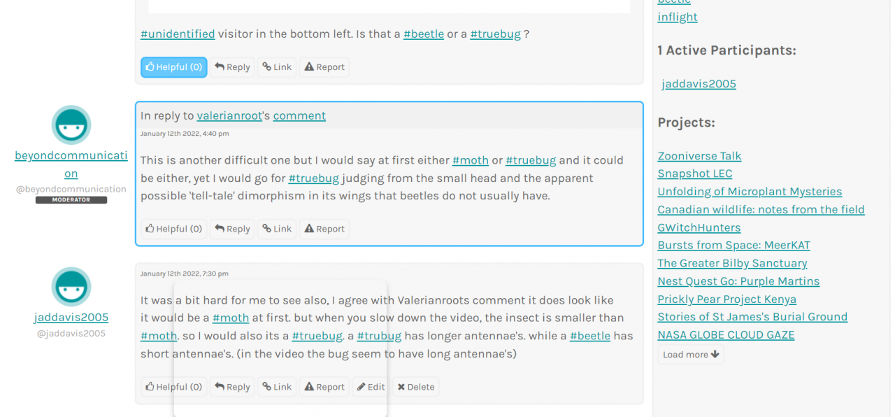Viewport: 895px width, 417px height.
Task: Open the NASA GLOBE CLOUD GAZE project
Action: coord(726,334)
